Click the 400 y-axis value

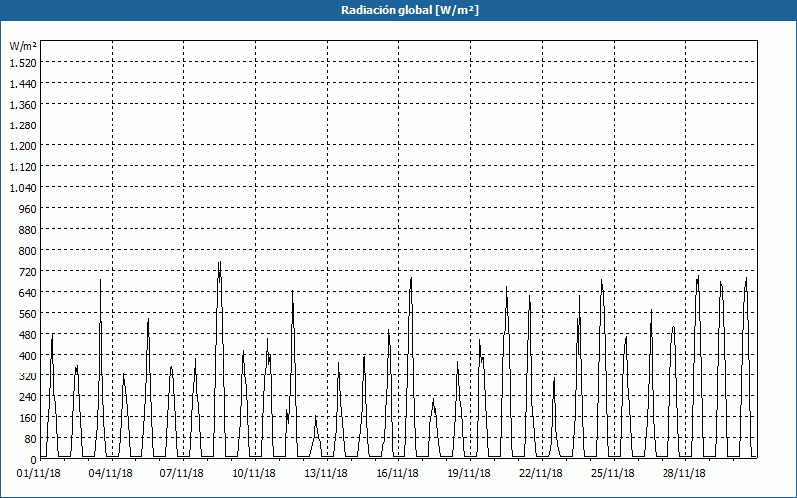(x=28, y=356)
